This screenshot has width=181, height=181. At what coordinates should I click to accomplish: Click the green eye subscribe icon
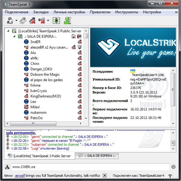click(x=56, y=21)
